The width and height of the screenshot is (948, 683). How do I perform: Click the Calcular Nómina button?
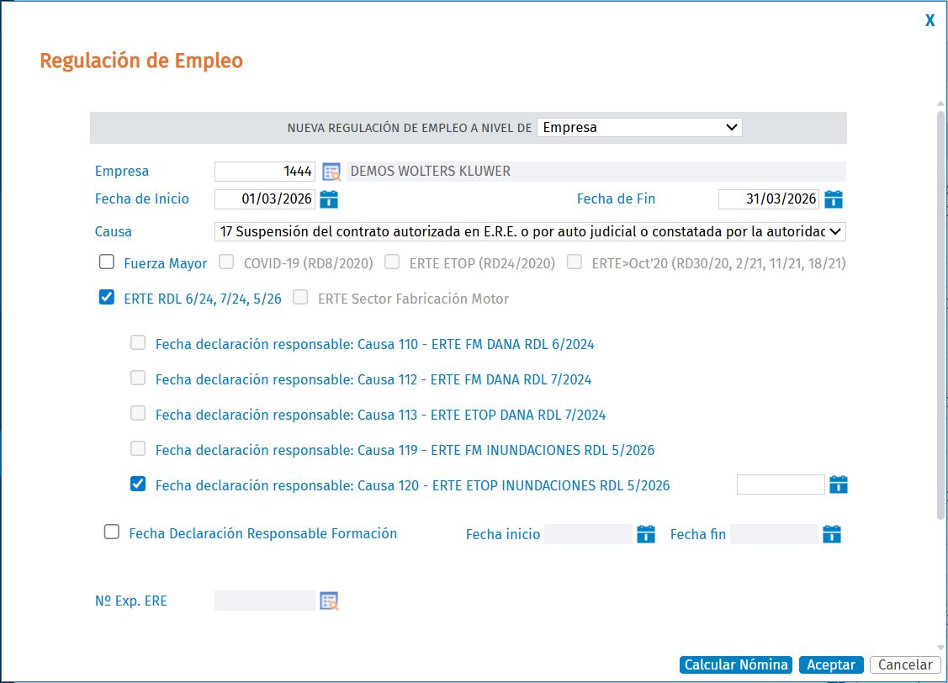(736, 664)
